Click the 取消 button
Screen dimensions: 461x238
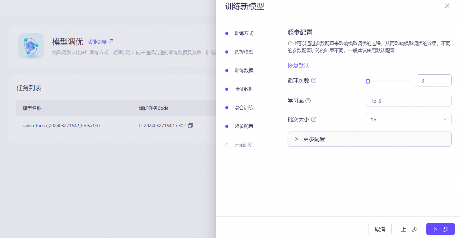(x=380, y=229)
